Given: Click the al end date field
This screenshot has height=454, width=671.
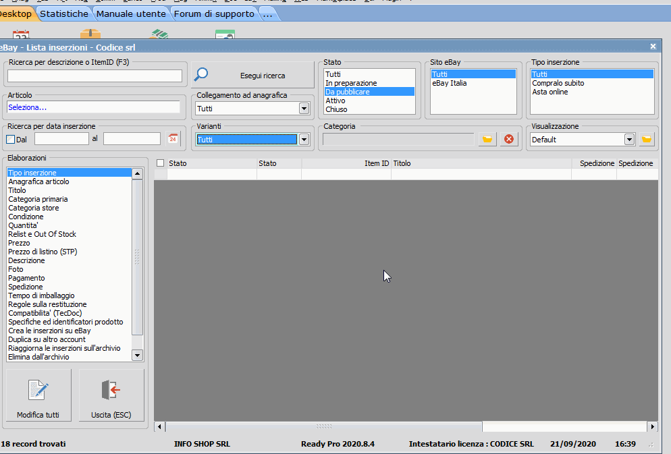Looking at the screenshot, I should 132,139.
